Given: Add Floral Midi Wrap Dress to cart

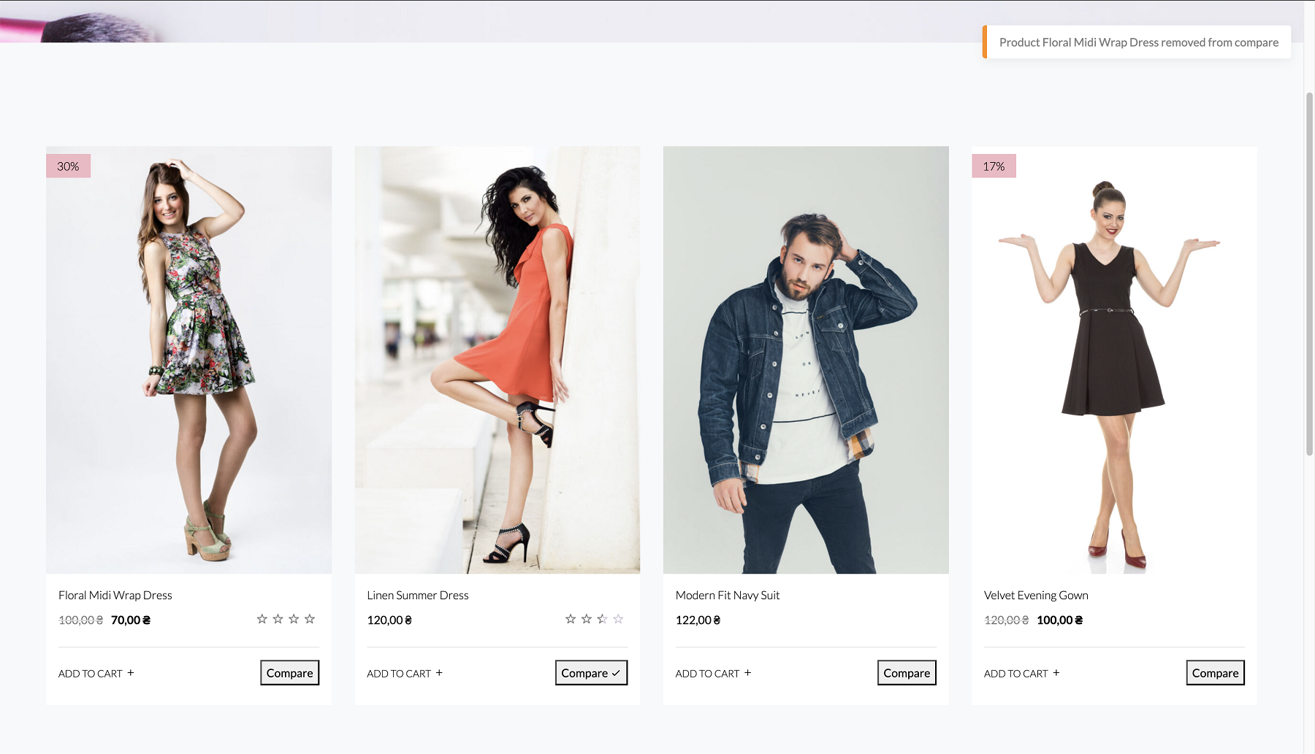Looking at the screenshot, I should [x=96, y=674].
